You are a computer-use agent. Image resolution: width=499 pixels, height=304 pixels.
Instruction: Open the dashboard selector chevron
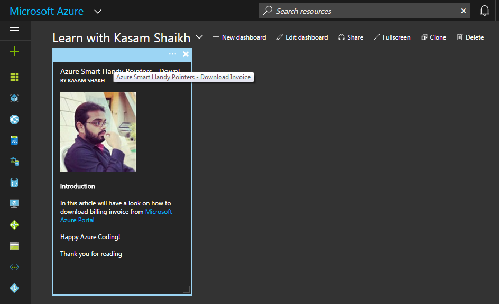199,37
